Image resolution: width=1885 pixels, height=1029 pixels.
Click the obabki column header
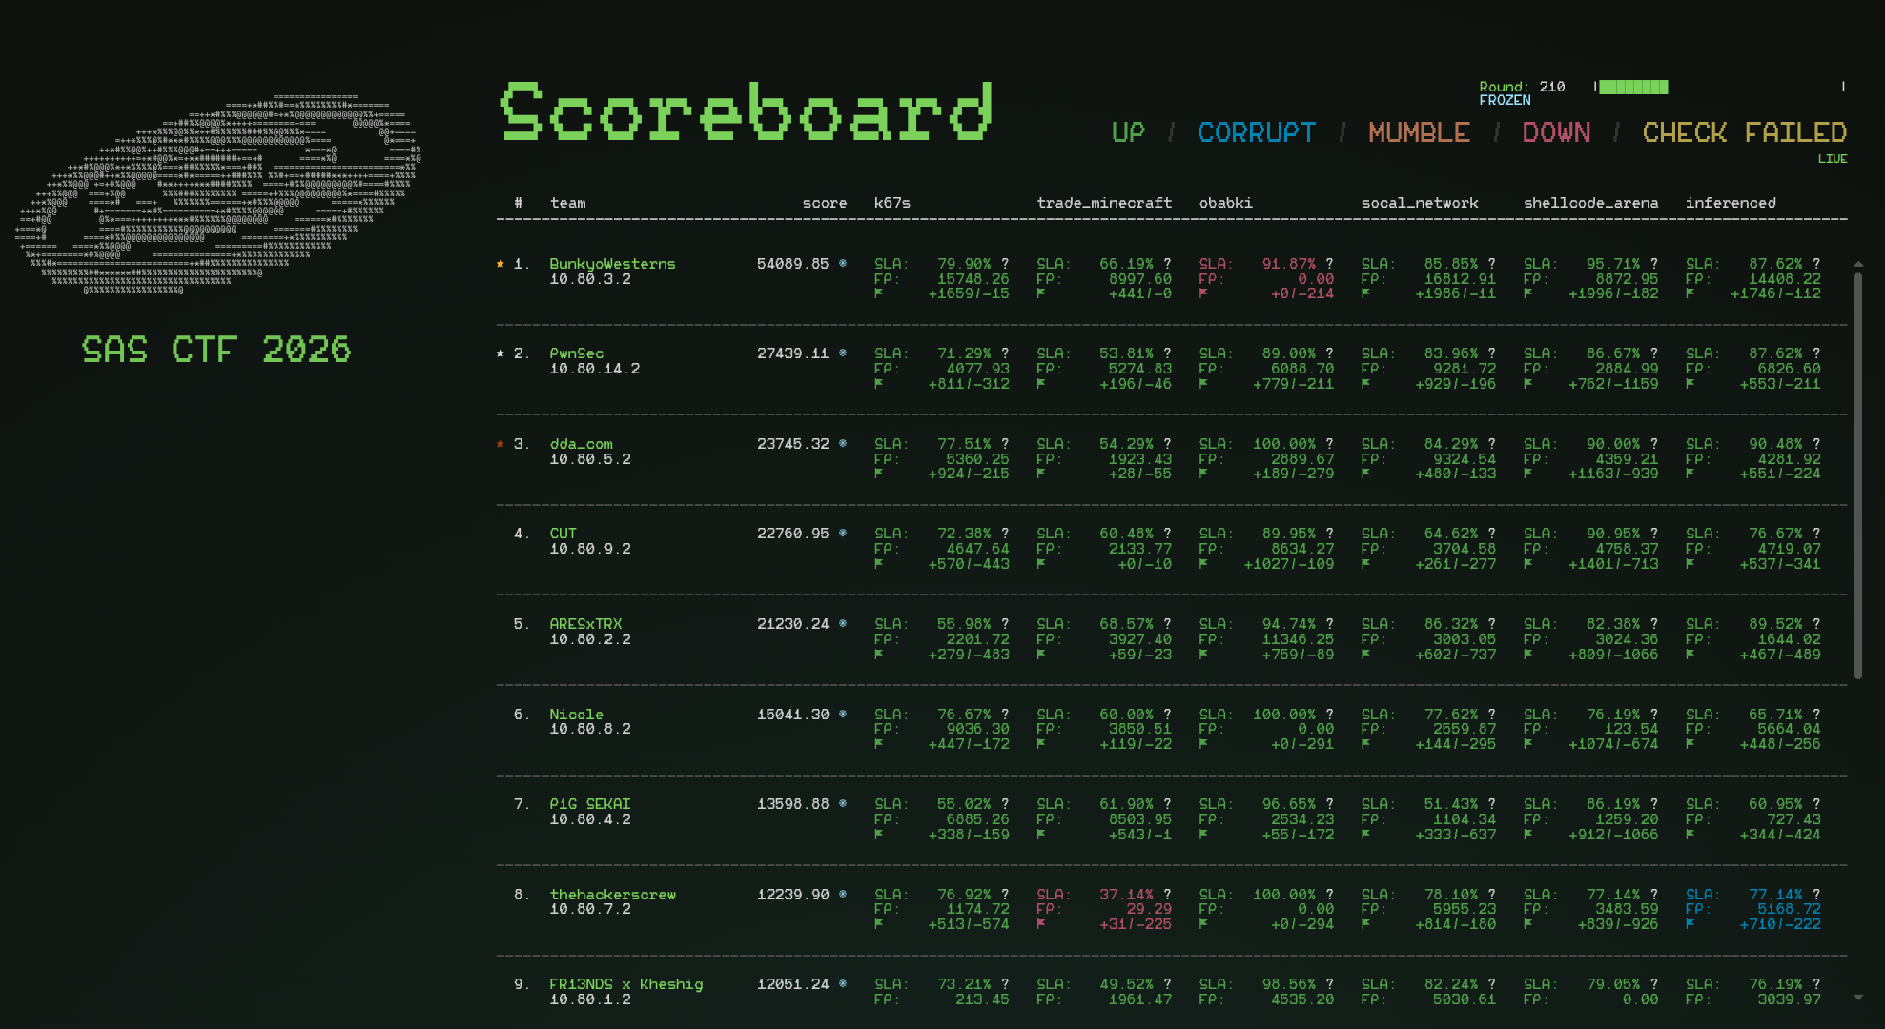[x=1225, y=203]
